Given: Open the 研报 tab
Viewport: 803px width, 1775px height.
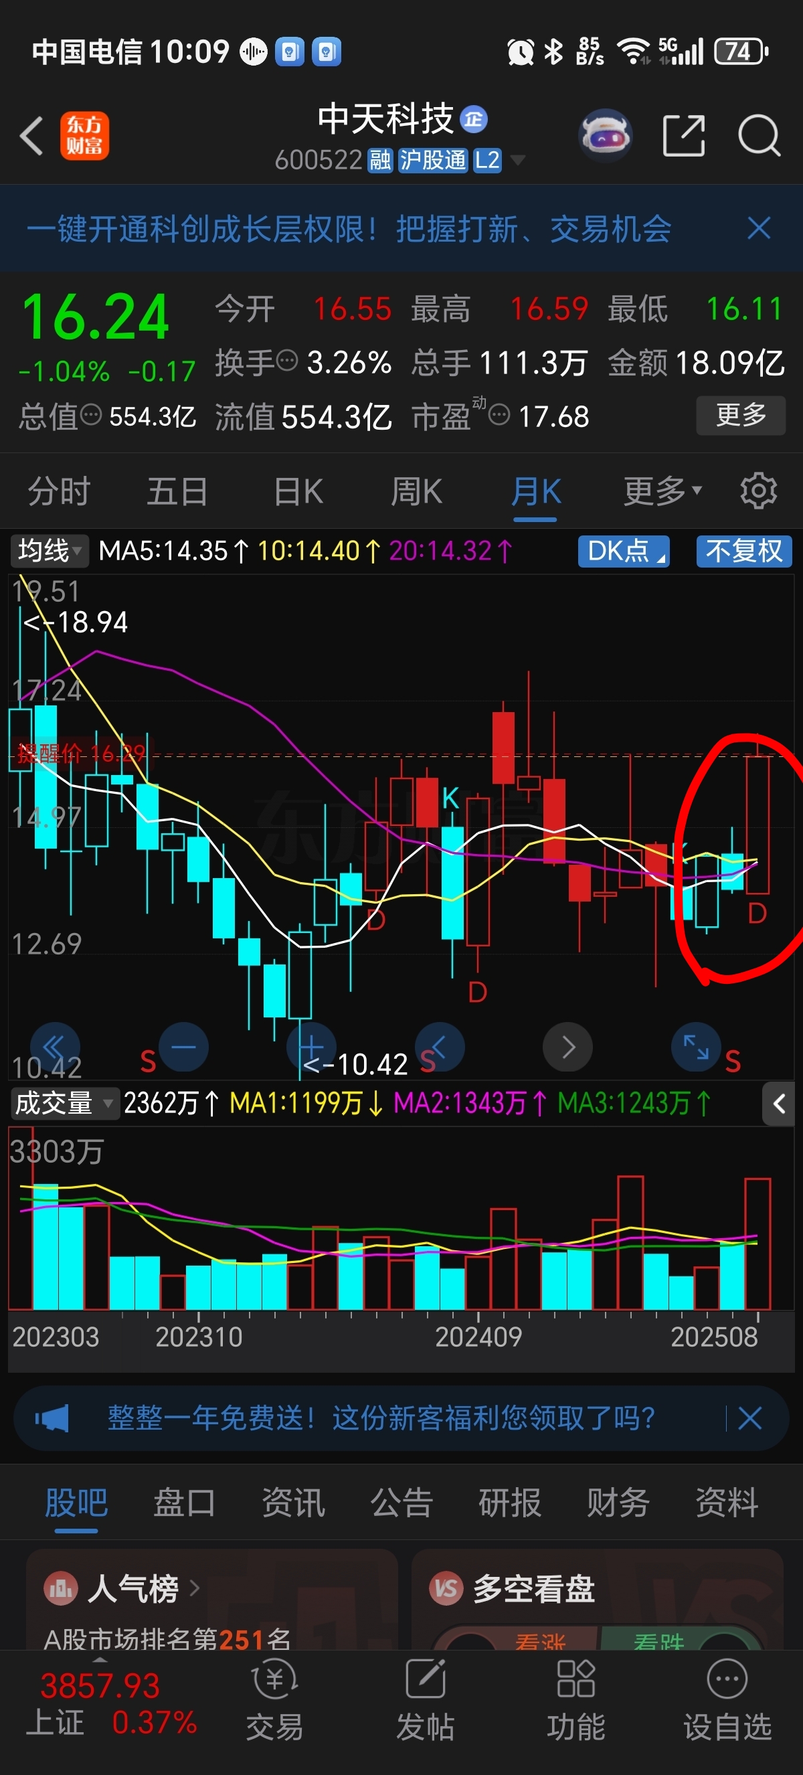Looking at the screenshot, I should coord(510,1501).
